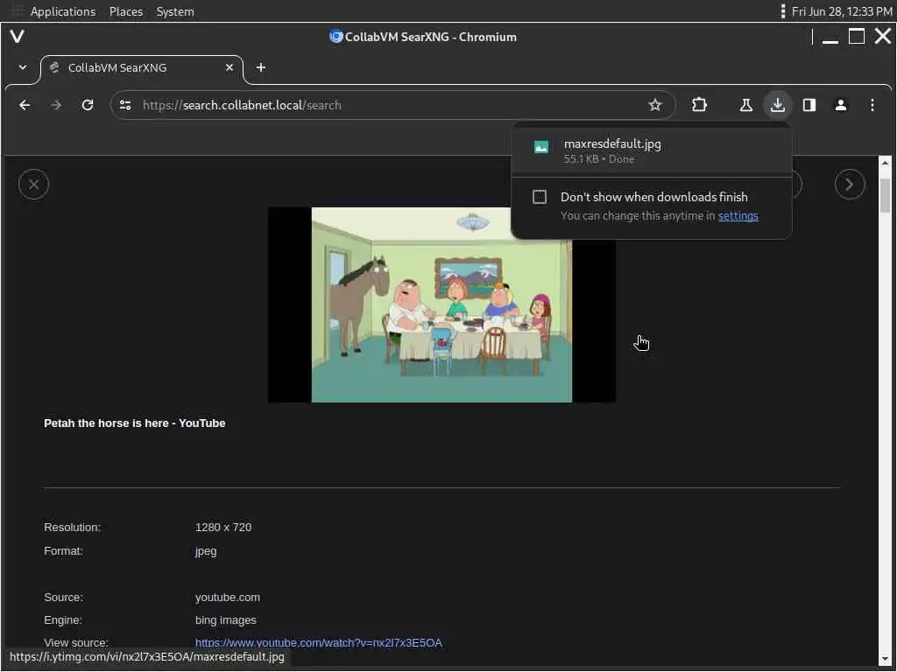
Task: Open downloads settings link
Action: click(738, 216)
